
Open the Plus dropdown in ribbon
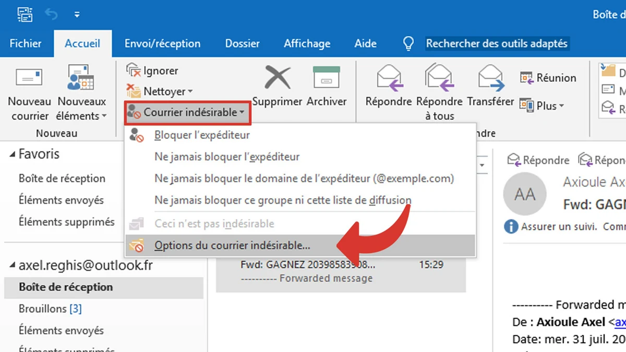coord(543,106)
